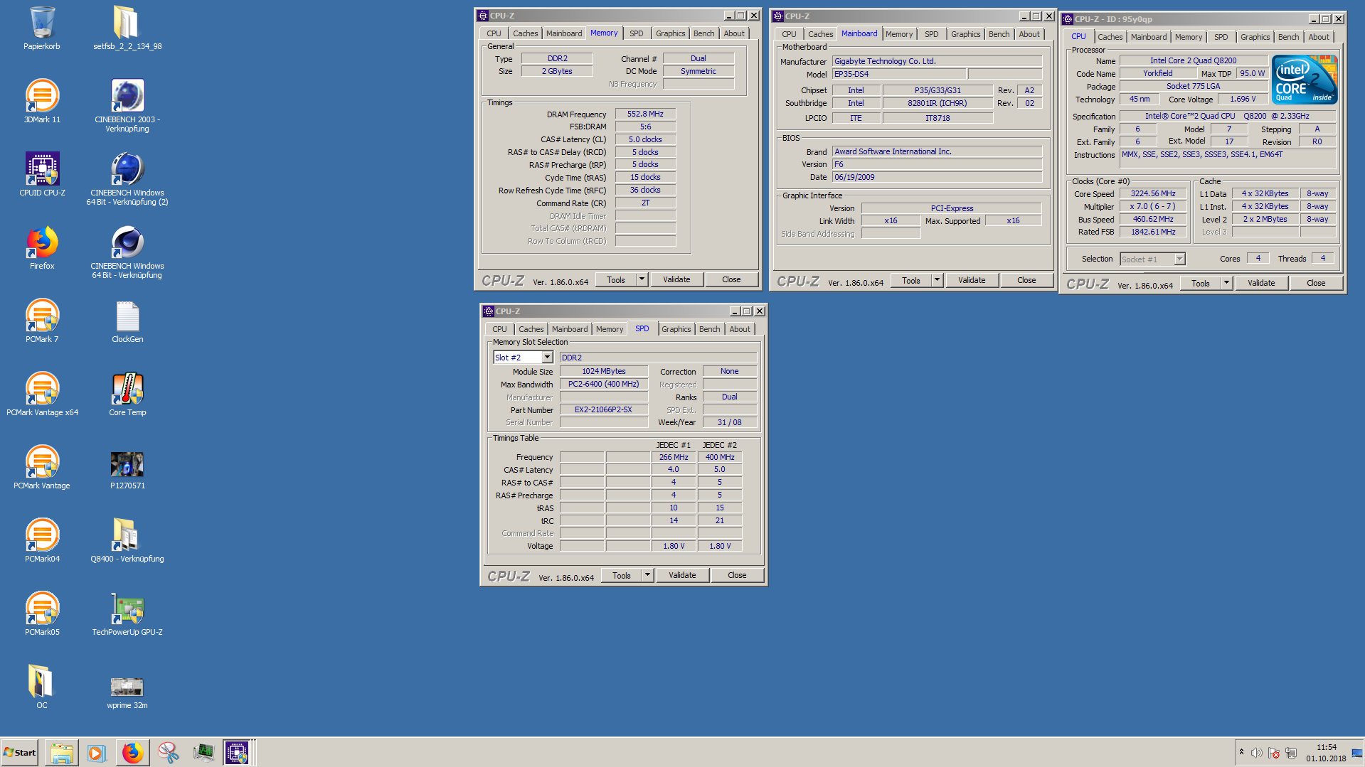Image resolution: width=1365 pixels, height=767 pixels.
Task: Open the OC folder on the desktop
Action: click(x=42, y=688)
